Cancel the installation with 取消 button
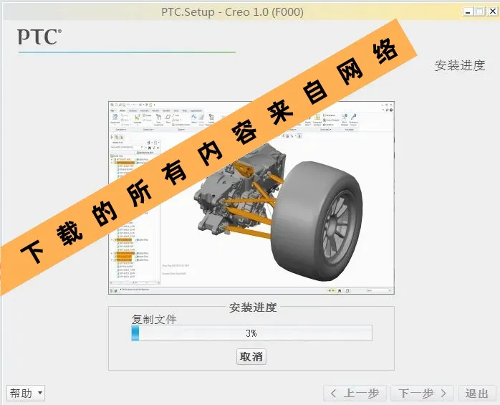 [x=251, y=356]
